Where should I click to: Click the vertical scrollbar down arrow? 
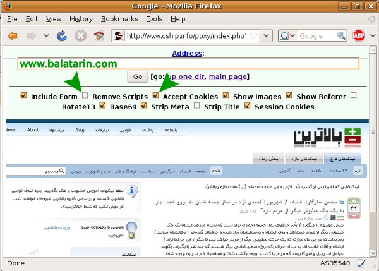point(373,253)
